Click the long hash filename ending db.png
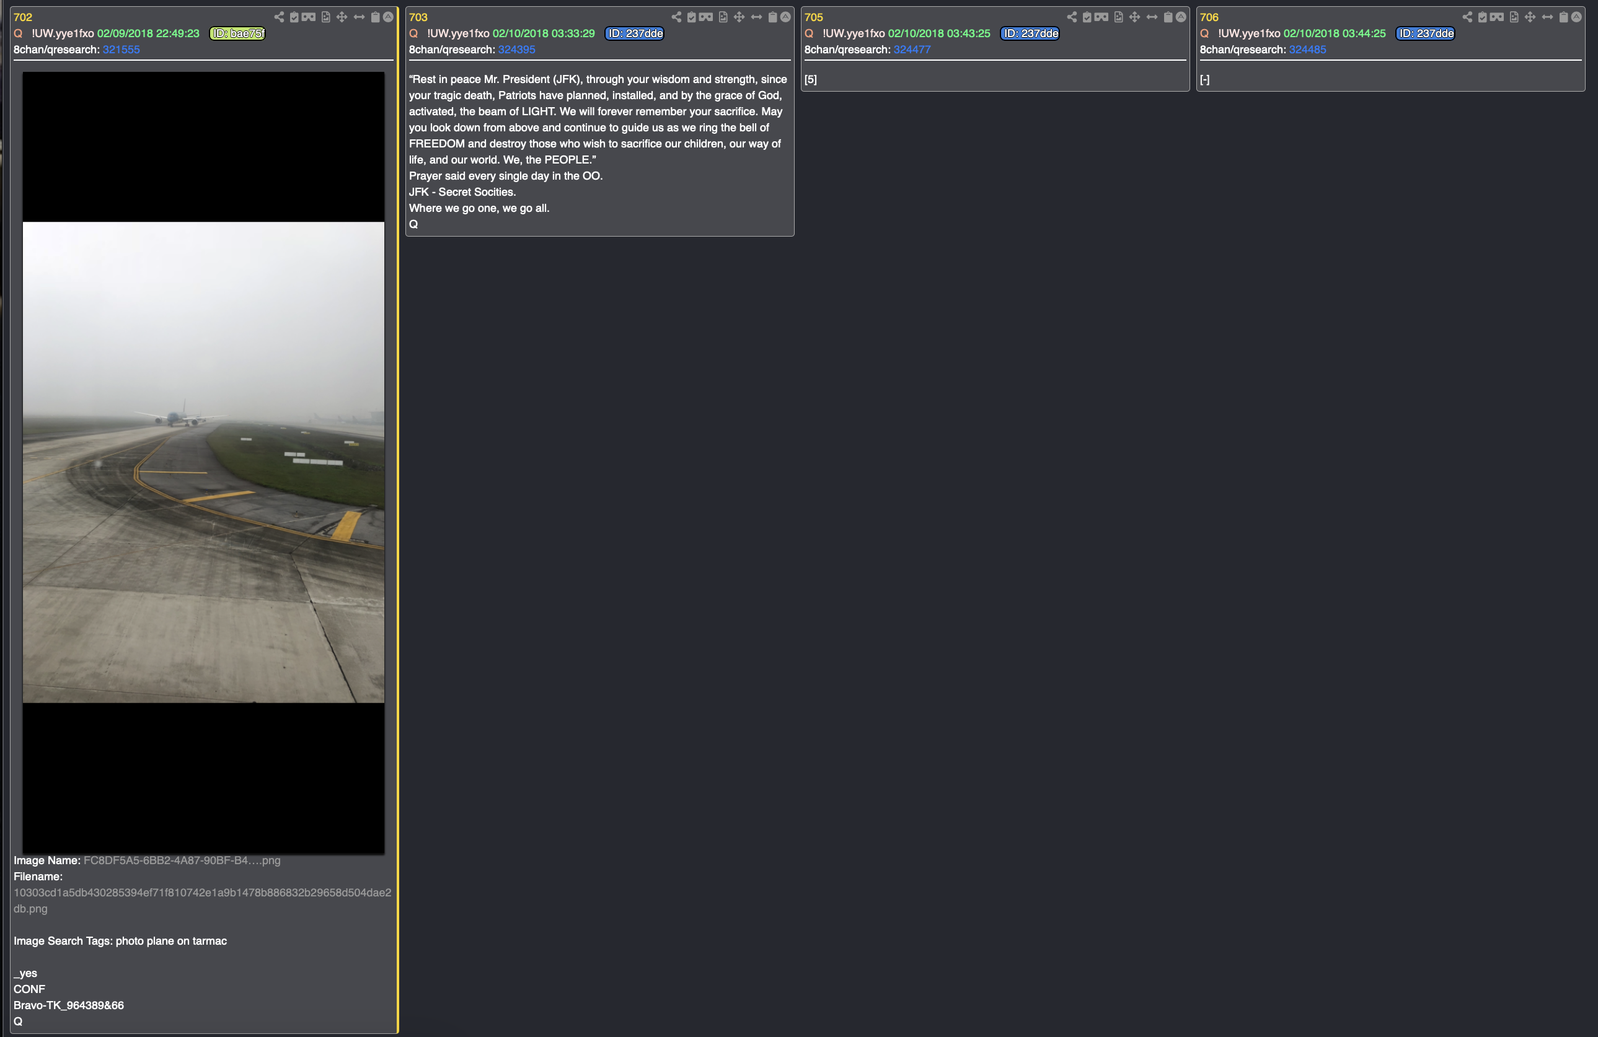The image size is (1598, 1037). tap(202, 901)
